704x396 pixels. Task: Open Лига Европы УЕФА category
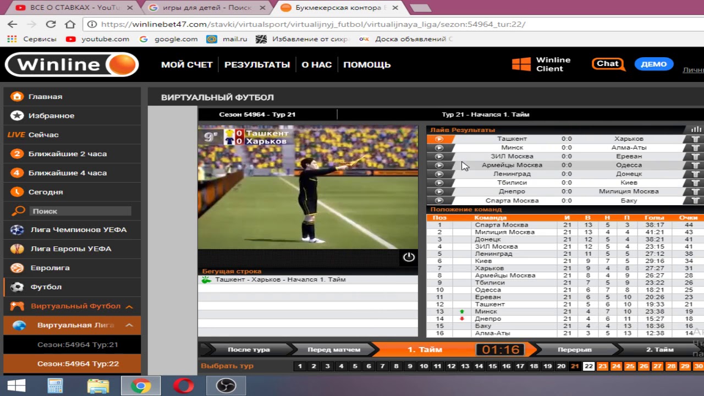coord(72,249)
